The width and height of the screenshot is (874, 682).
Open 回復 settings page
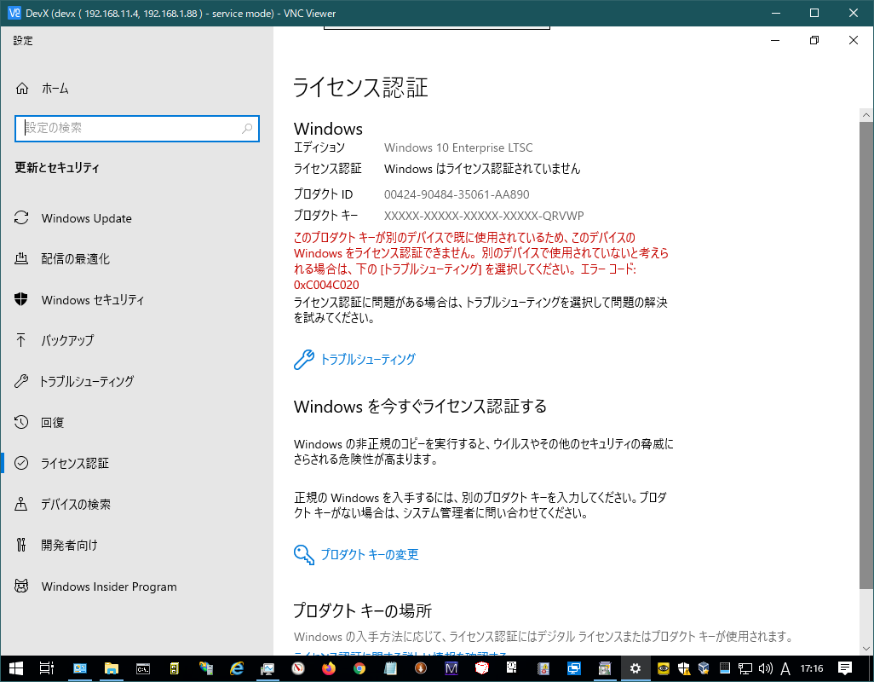click(39, 422)
